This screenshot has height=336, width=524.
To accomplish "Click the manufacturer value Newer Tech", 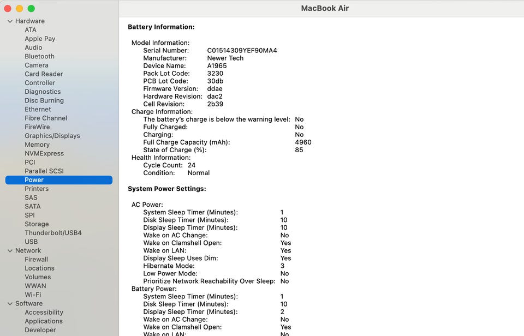I will point(225,58).
